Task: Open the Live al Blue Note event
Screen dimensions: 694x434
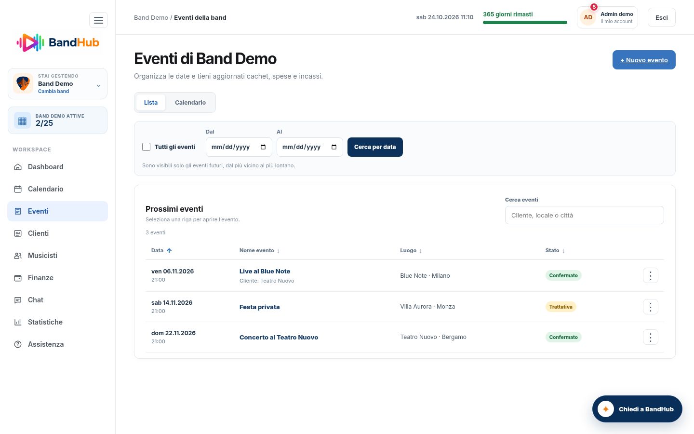Action: click(265, 271)
